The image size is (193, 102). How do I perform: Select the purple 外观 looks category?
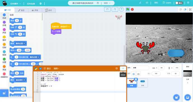[x=4, y=23]
